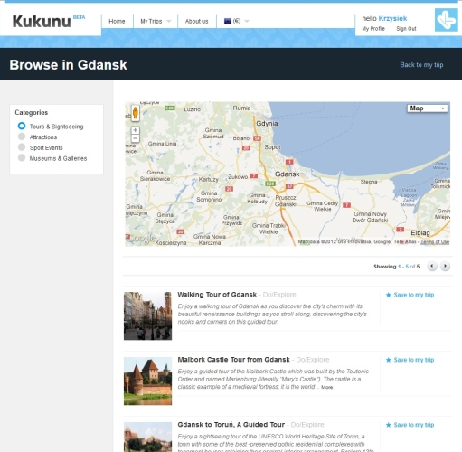Select the Street View pegman icon
The image size is (462, 452).
point(136,113)
